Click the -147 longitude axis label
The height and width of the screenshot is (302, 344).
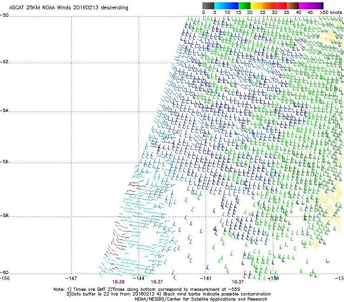(x=71, y=278)
